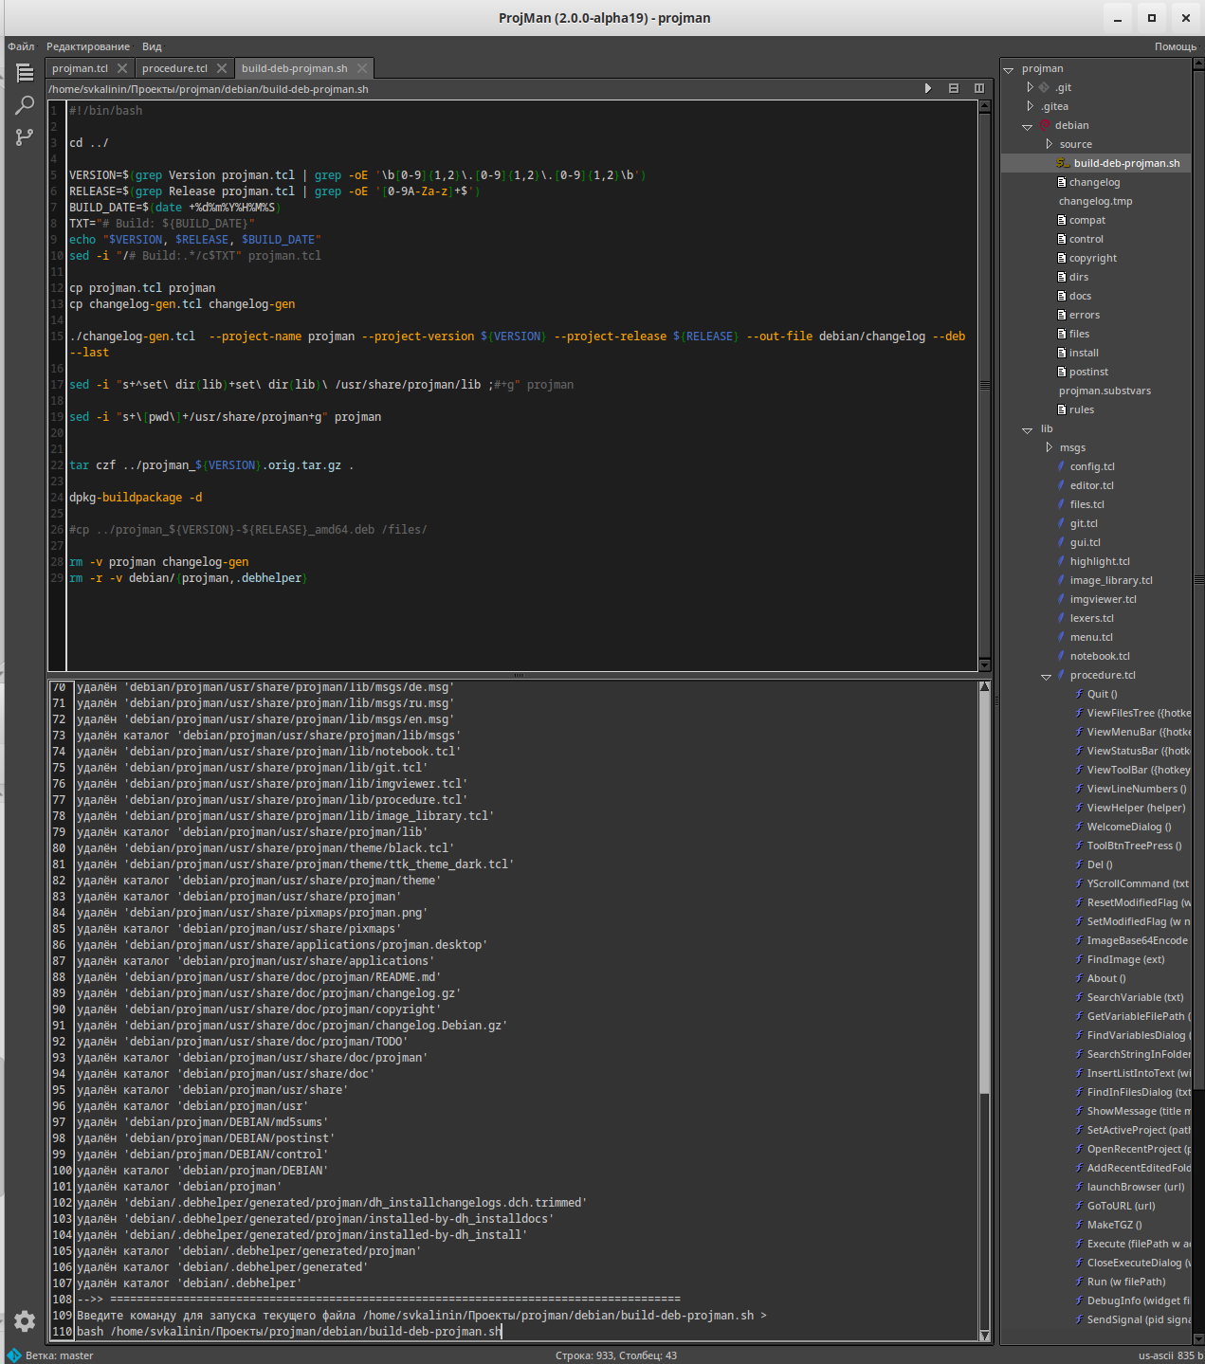This screenshot has height=1364, width=1205.
Task: Click the us-ascii encoding label in statusbar
Action: (x=1158, y=1355)
